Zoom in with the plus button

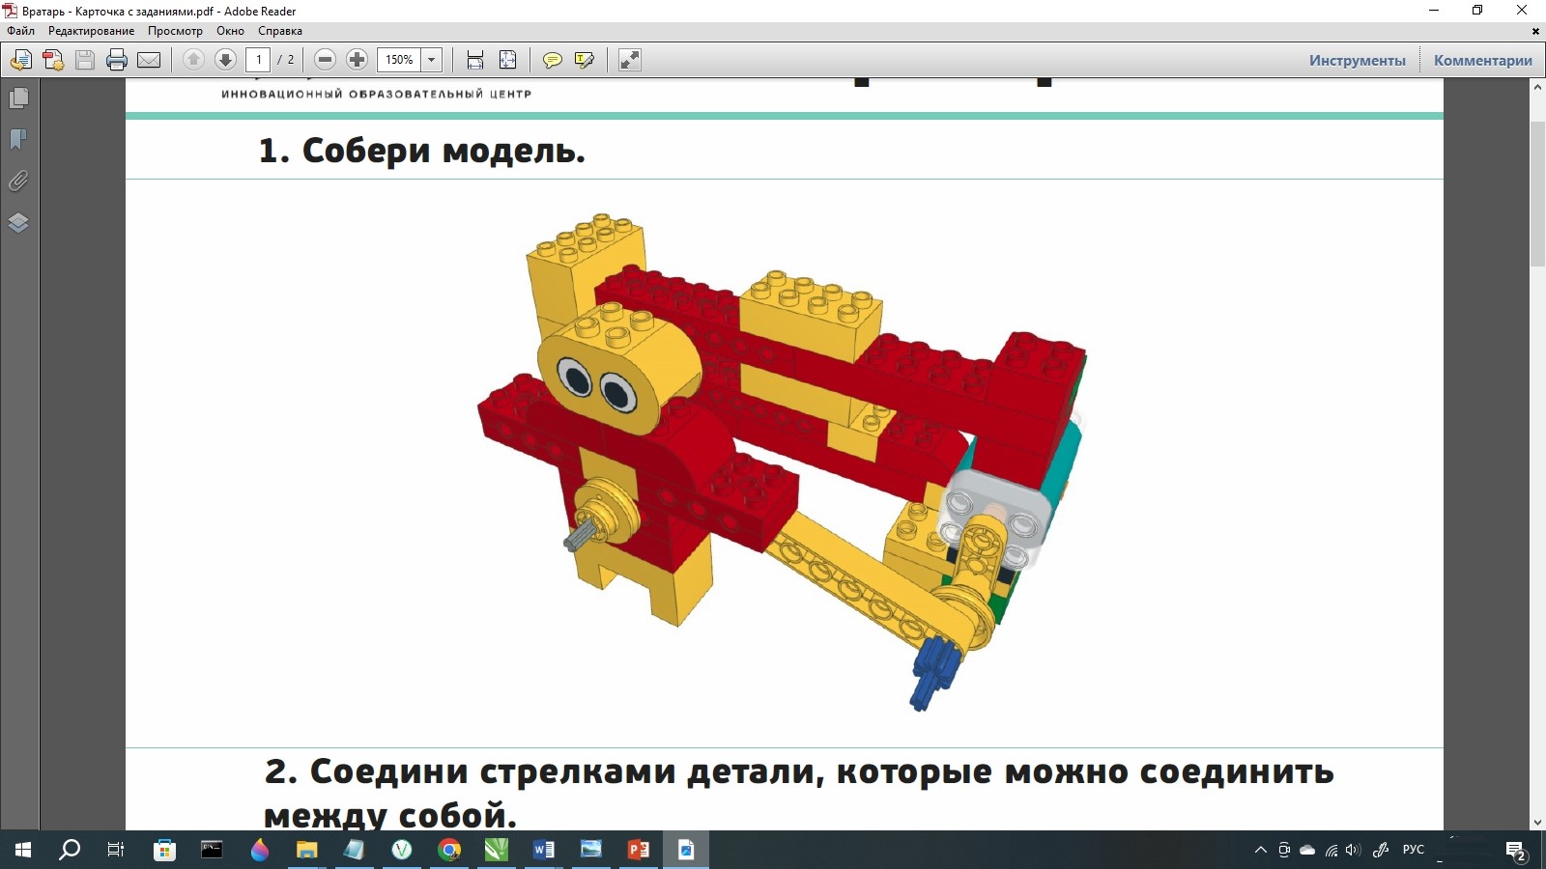tap(357, 60)
